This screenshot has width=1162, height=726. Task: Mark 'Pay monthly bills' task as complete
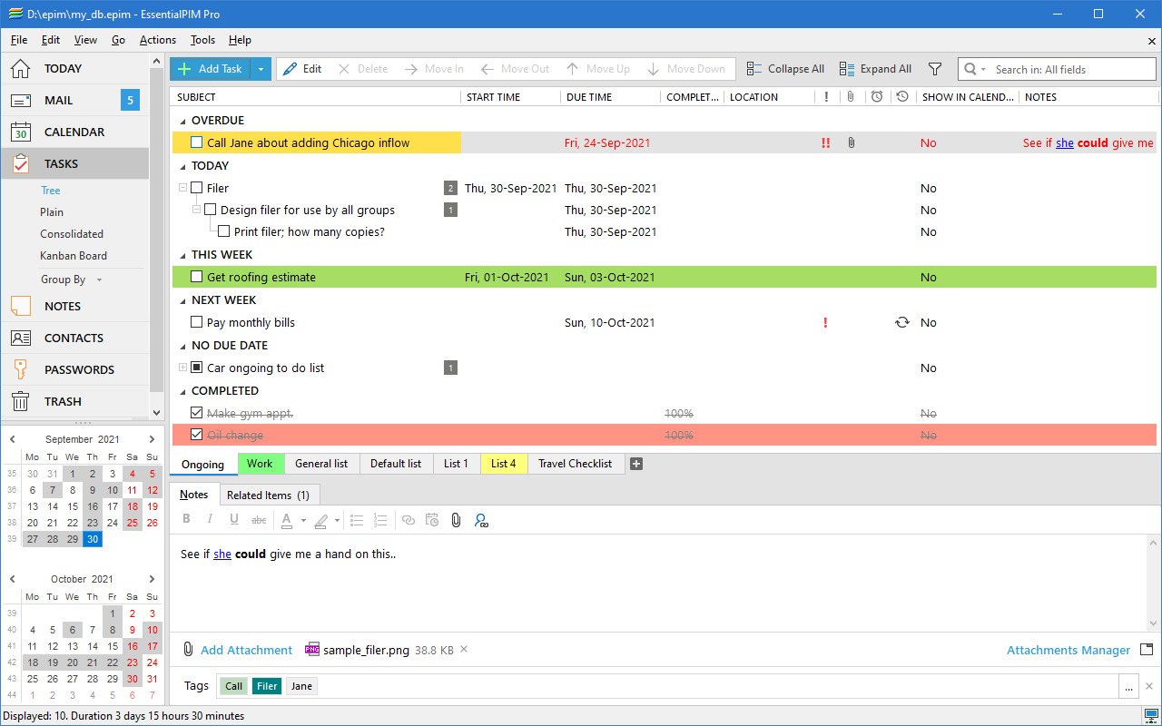(x=196, y=322)
